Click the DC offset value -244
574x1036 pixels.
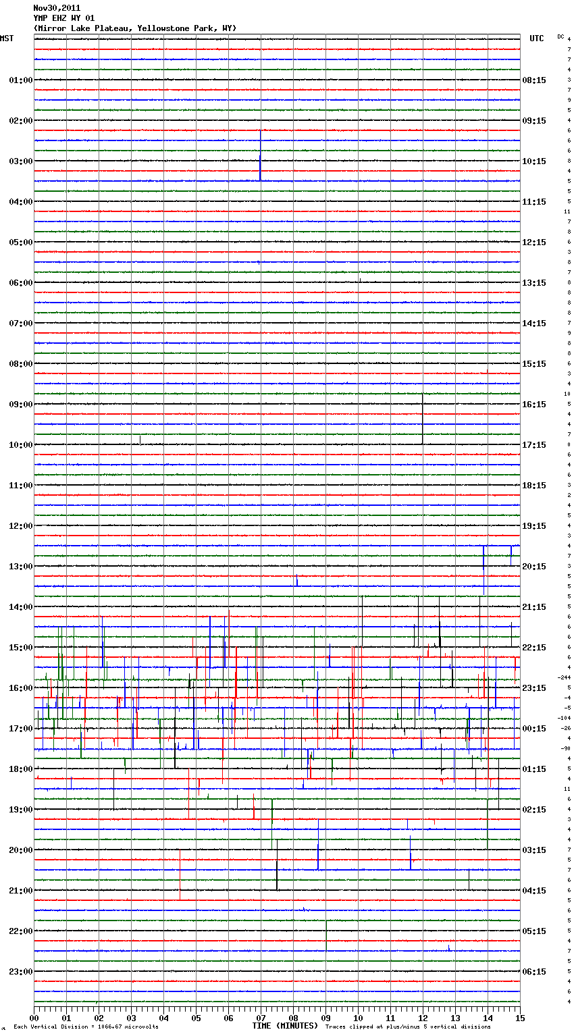(565, 677)
